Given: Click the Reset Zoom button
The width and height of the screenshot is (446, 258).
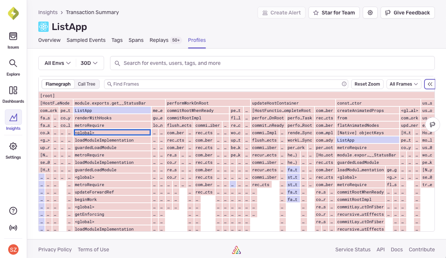Looking at the screenshot, I should point(367,84).
